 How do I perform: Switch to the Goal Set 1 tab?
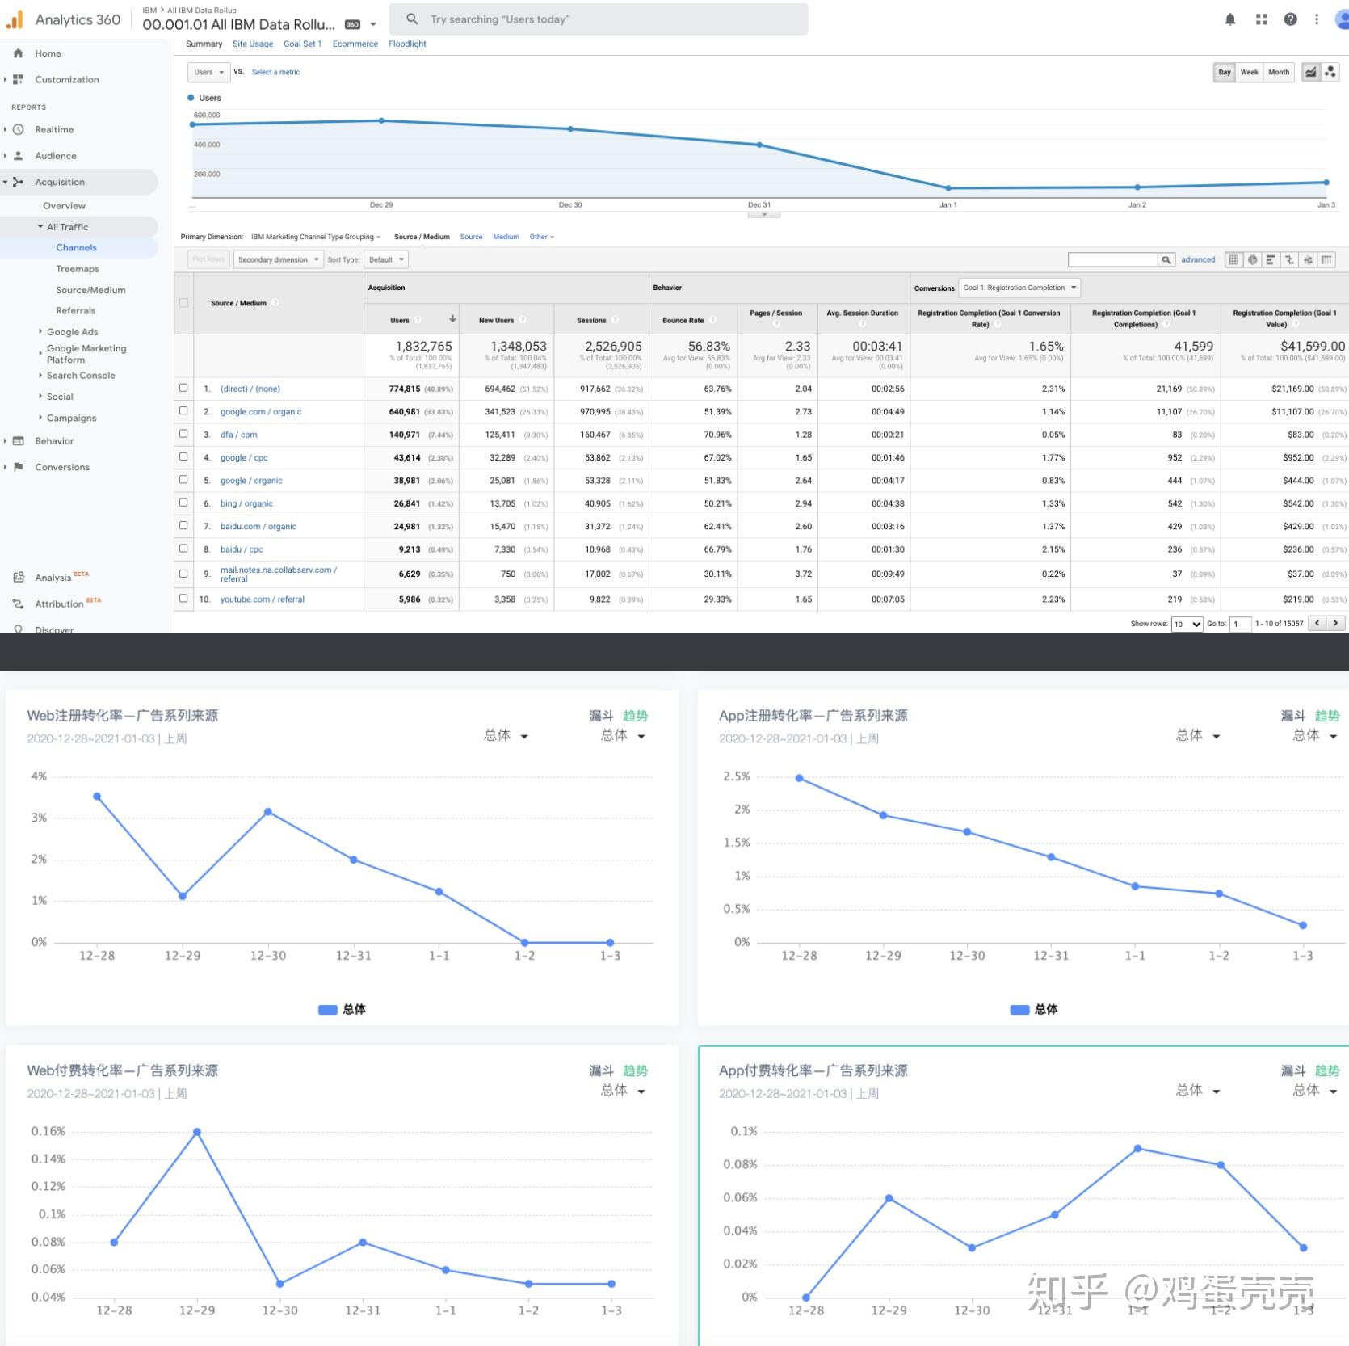click(303, 44)
